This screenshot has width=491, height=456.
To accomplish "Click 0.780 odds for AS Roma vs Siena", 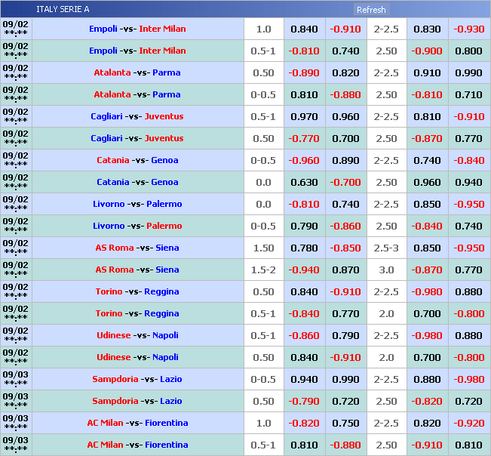I will (x=304, y=248).
